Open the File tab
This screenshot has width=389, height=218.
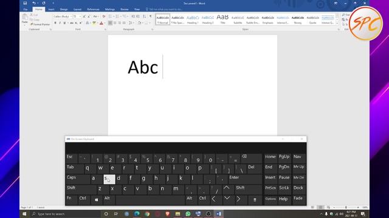pyautogui.click(x=26, y=10)
